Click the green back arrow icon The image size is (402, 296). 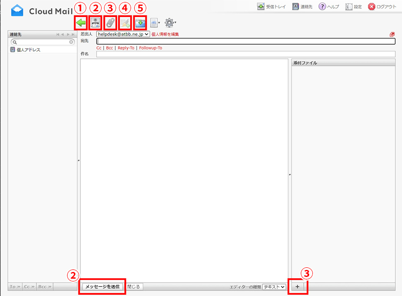click(80, 23)
